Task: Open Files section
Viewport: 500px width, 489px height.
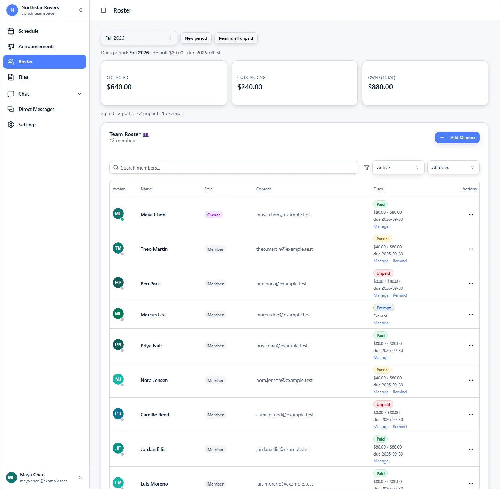Action: 45,77
